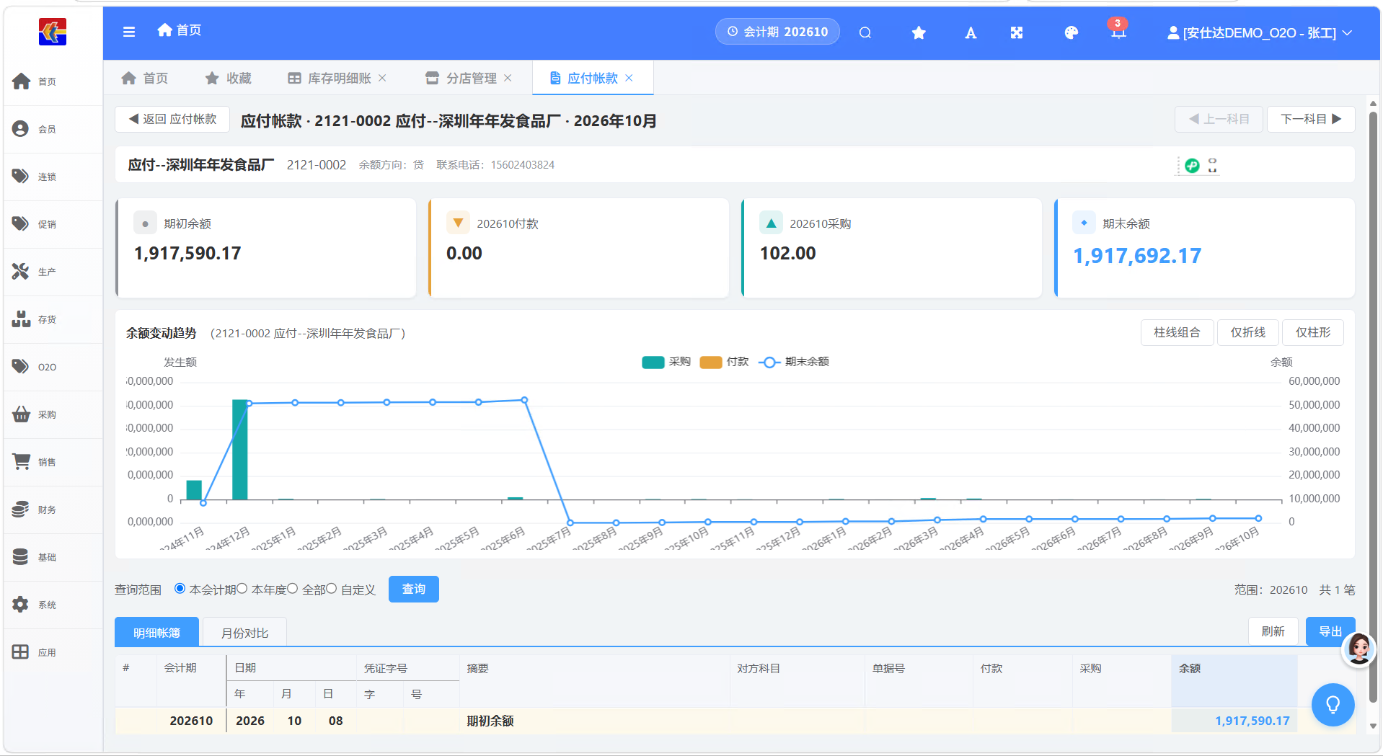1383x756 pixels.
Task: Expand the user account dropdown 张工
Action: [x=1259, y=32]
